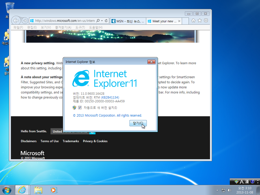Click the Refresh icon in address bar
The width and height of the screenshot is (260, 195).
pyautogui.click(x=106, y=21)
